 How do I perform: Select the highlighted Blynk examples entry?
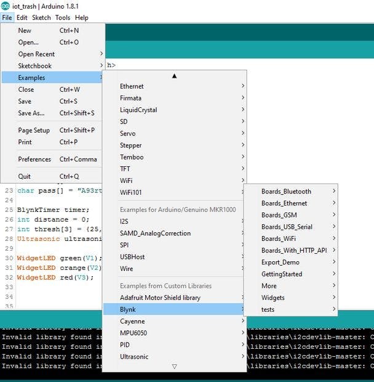click(173, 309)
